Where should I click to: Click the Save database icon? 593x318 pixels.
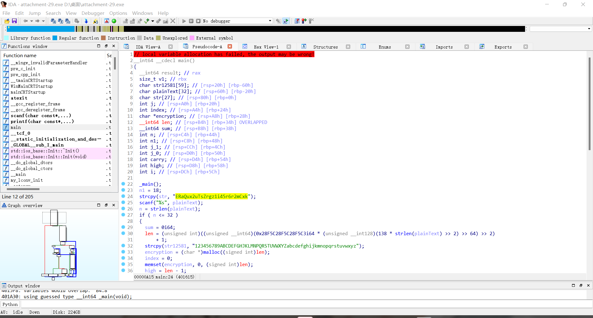[14, 21]
